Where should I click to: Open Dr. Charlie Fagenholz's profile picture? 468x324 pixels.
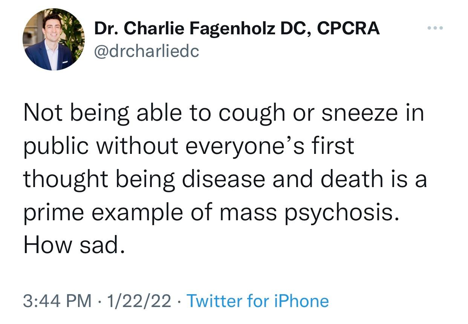54,39
